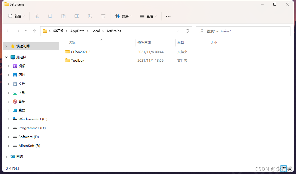Open address bar history dropdown
Screen dimensions: 296x174
pyautogui.click(x=178, y=31)
